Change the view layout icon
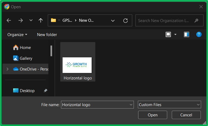Image resolution: width=208 pixels, height=126 pixels. click(x=168, y=34)
